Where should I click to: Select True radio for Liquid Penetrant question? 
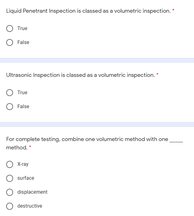pyautogui.click(x=10, y=29)
